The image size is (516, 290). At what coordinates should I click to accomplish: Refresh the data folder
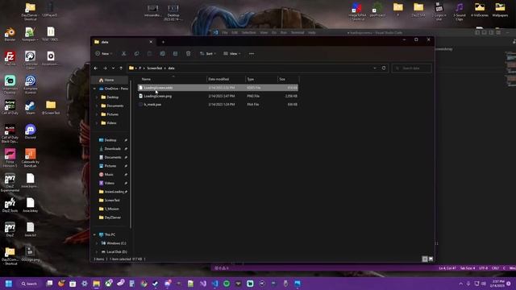(384, 68)
